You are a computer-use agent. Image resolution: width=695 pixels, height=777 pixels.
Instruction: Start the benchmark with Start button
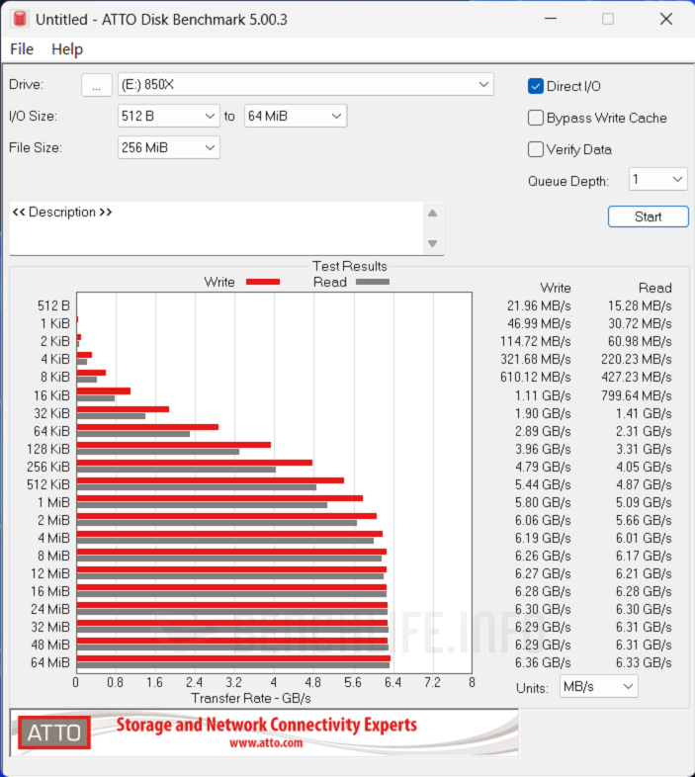tap(648, 216)
